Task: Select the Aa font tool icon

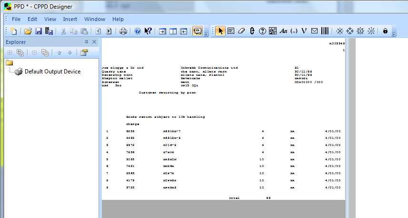Action: (283, 31)
